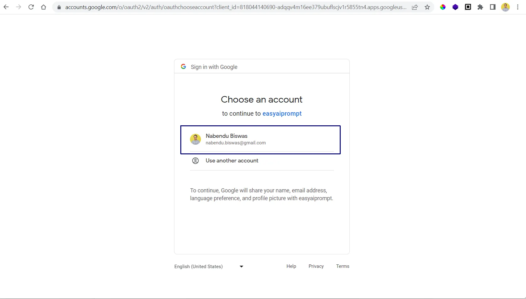Choose the Nabendu Biswas account
Image resolution: width=526 pixels, height=299 pixels.
(x=261, y=140)
